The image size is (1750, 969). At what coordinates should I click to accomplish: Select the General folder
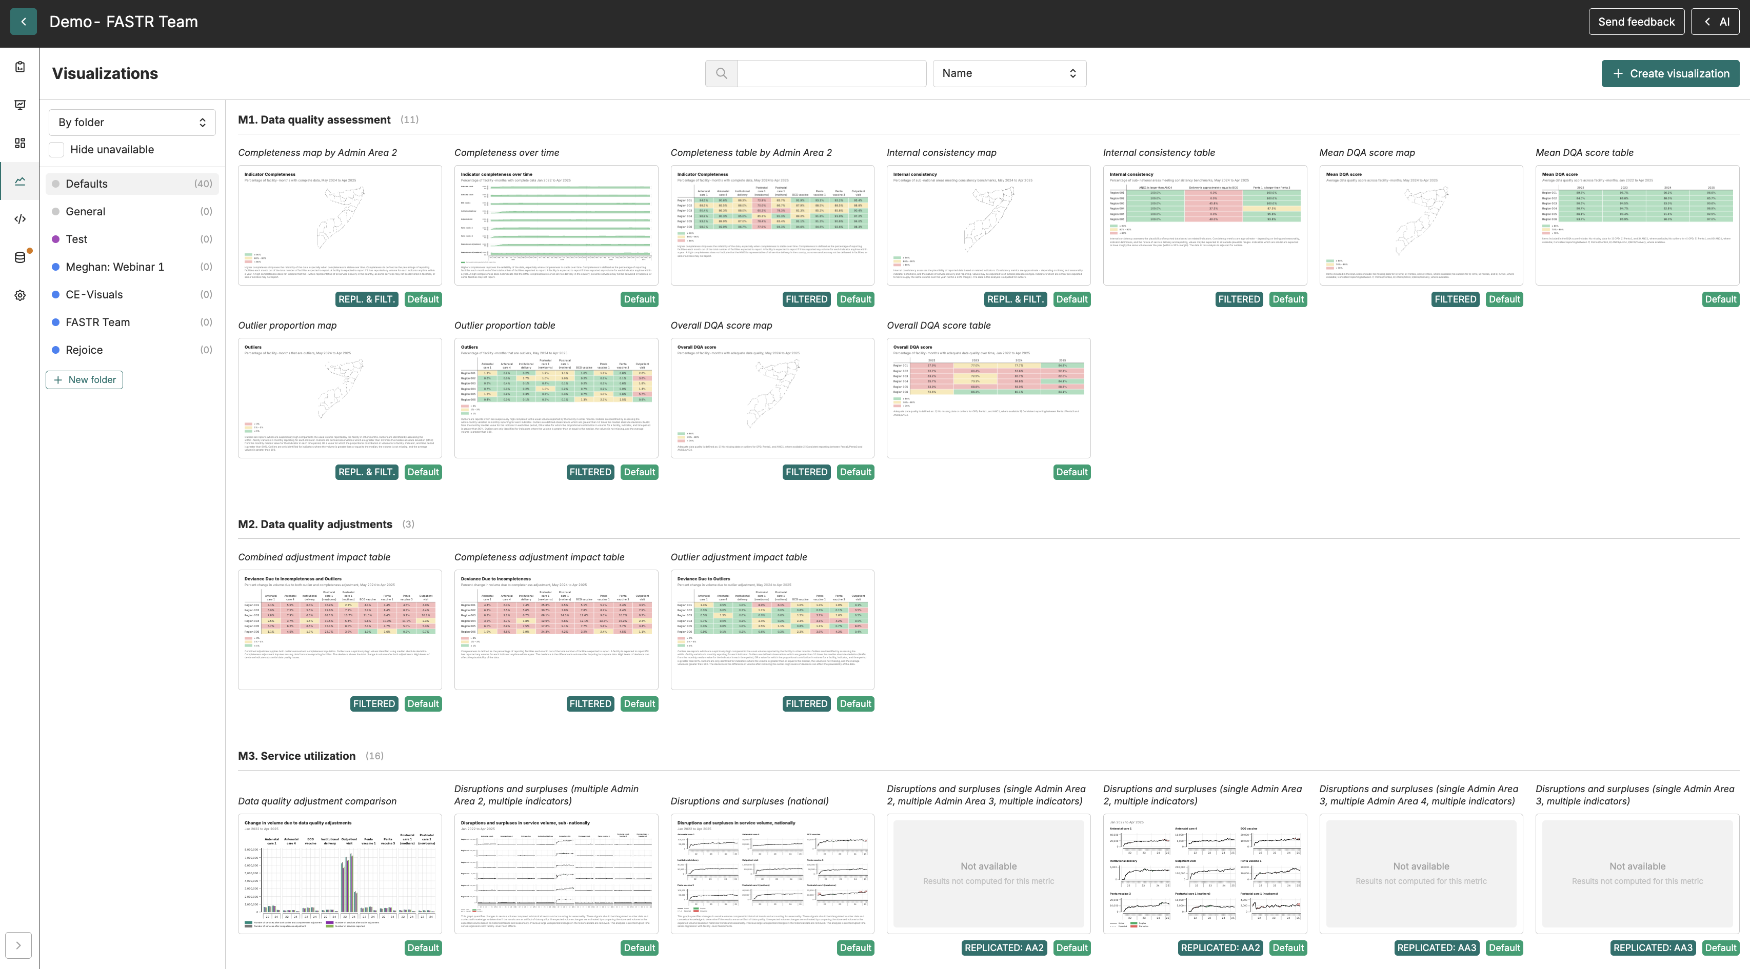[132, 212]
